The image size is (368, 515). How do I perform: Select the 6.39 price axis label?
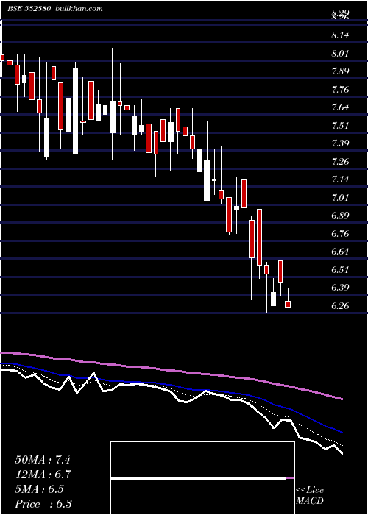pyautogui.click(x=340, y=288)
